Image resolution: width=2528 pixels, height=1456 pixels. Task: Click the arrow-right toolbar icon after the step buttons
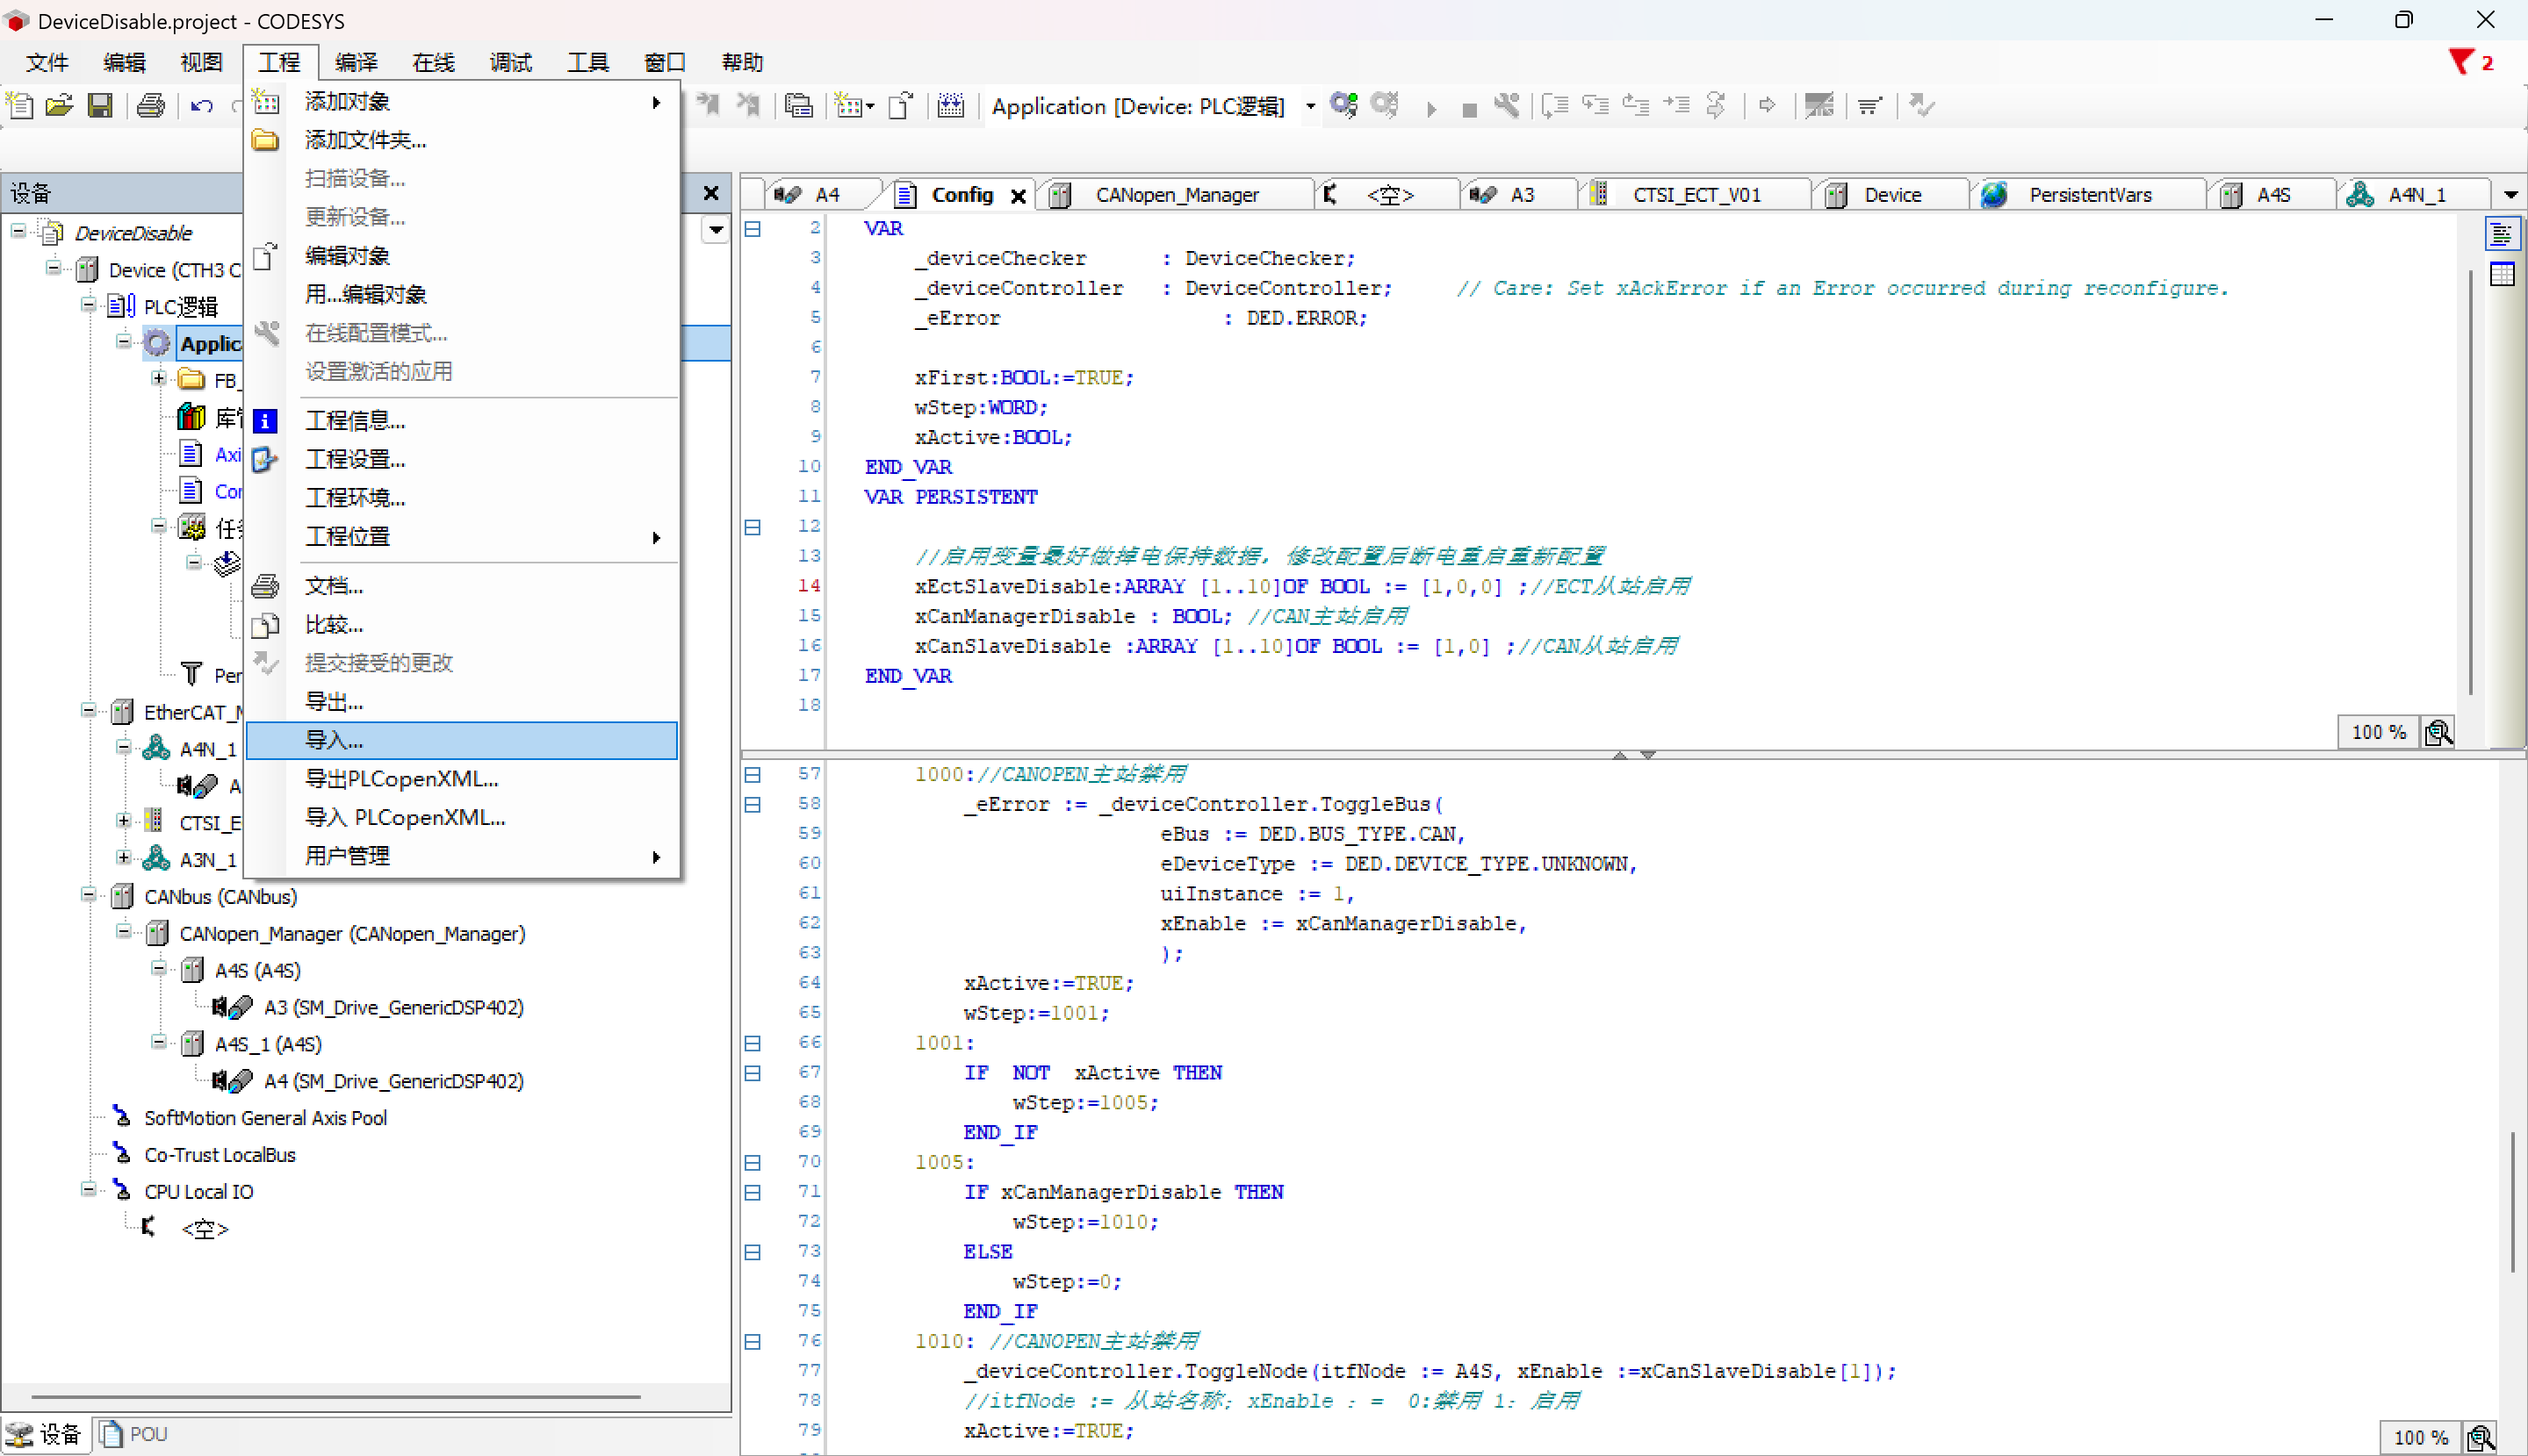[1767, 105]
